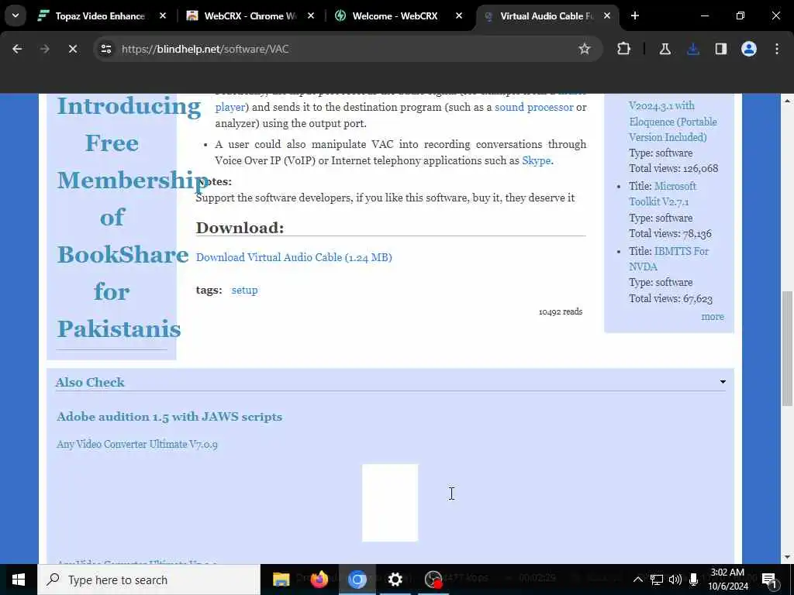This screenshot has width=794, height=595.
Task: Open Chrome from the taskbar
Action: pyautogui.click(x=357, y=580)
